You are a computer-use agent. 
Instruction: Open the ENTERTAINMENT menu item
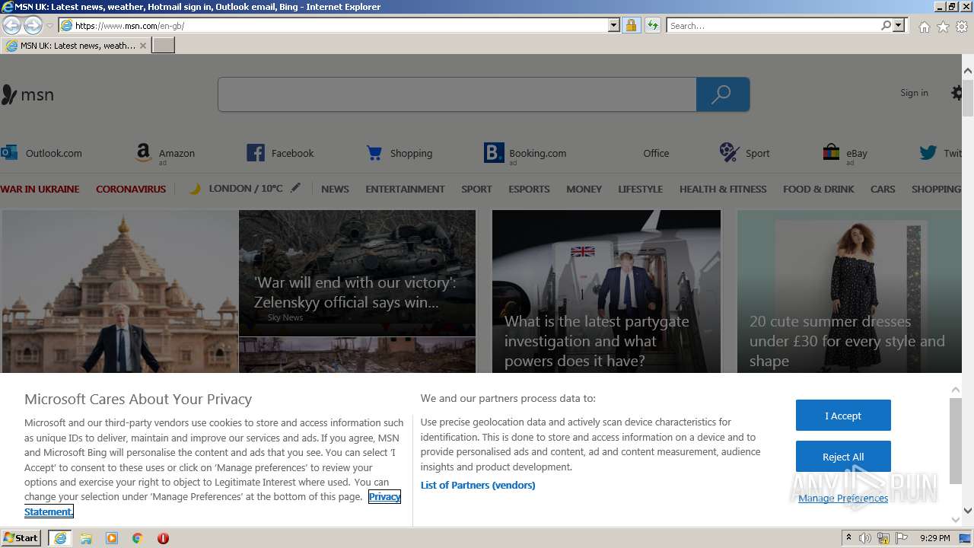[x=405, y=189]
